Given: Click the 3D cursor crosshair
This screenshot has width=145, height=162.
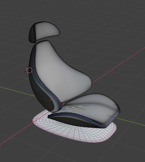Looking at the screenshot, I should pyautogui.click(x=30, y=70).
